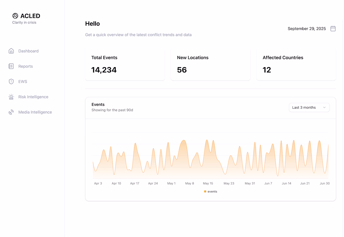Click the ACLED globe logo icon
Screen dimensions: 344x237
(x=15, y=16)
